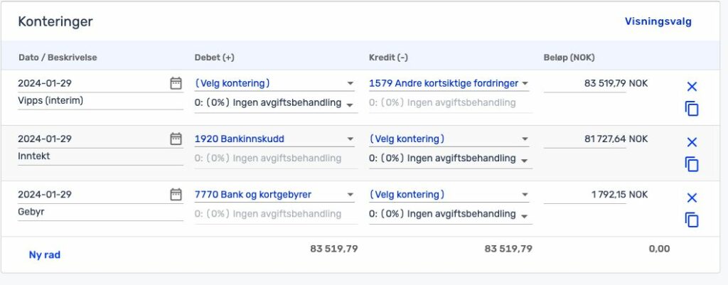This screenshot has width=728, height=285.
Task: Duplicate the Vipps (interim) row
Action: coord(692,109)
